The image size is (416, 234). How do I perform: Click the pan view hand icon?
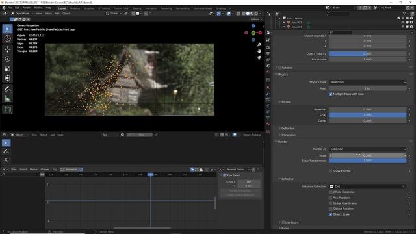point(259,51)
